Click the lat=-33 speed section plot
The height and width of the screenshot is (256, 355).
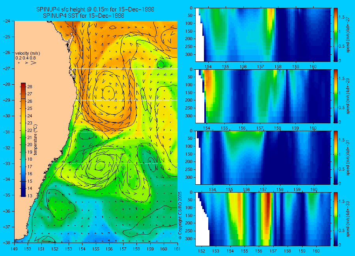coord(263,219)
